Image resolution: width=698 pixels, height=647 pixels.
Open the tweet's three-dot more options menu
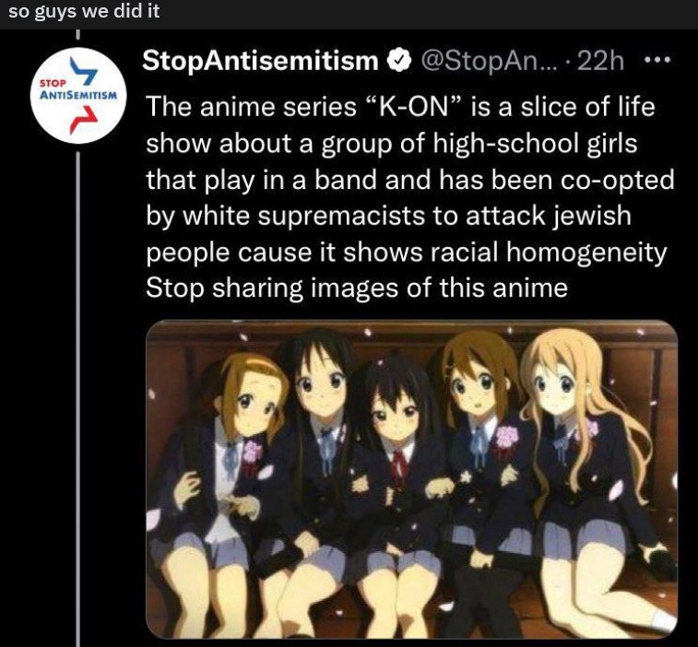[x=657, y=61]
